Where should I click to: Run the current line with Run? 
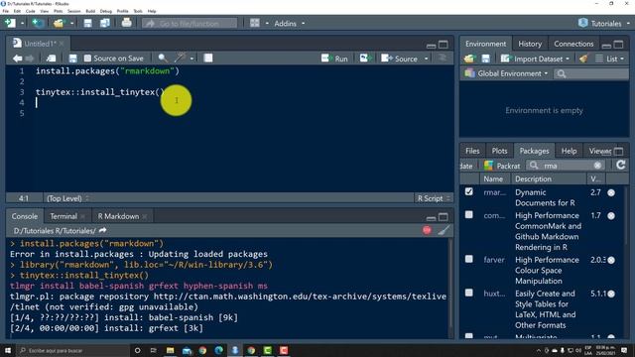point(334,59)
